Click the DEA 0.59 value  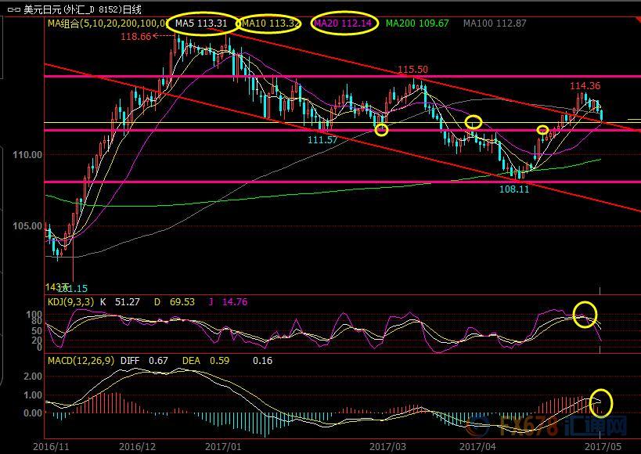(206, 361)
